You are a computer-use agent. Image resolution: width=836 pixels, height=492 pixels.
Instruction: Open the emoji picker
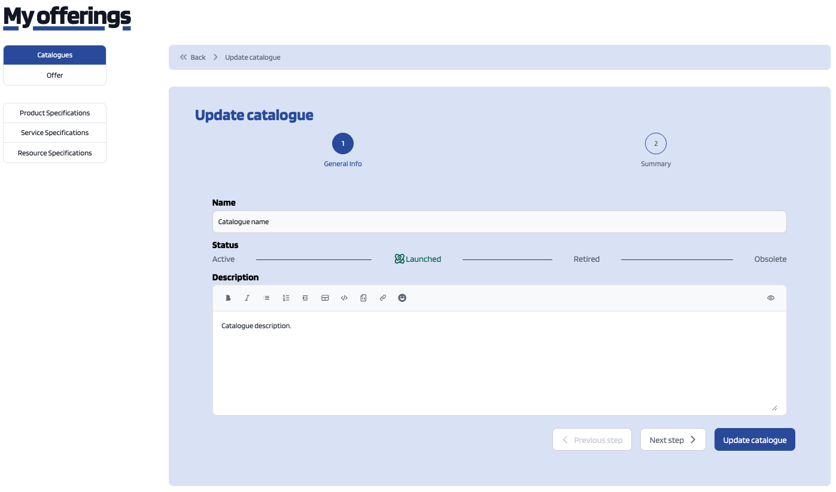click(x=402, y=298)
